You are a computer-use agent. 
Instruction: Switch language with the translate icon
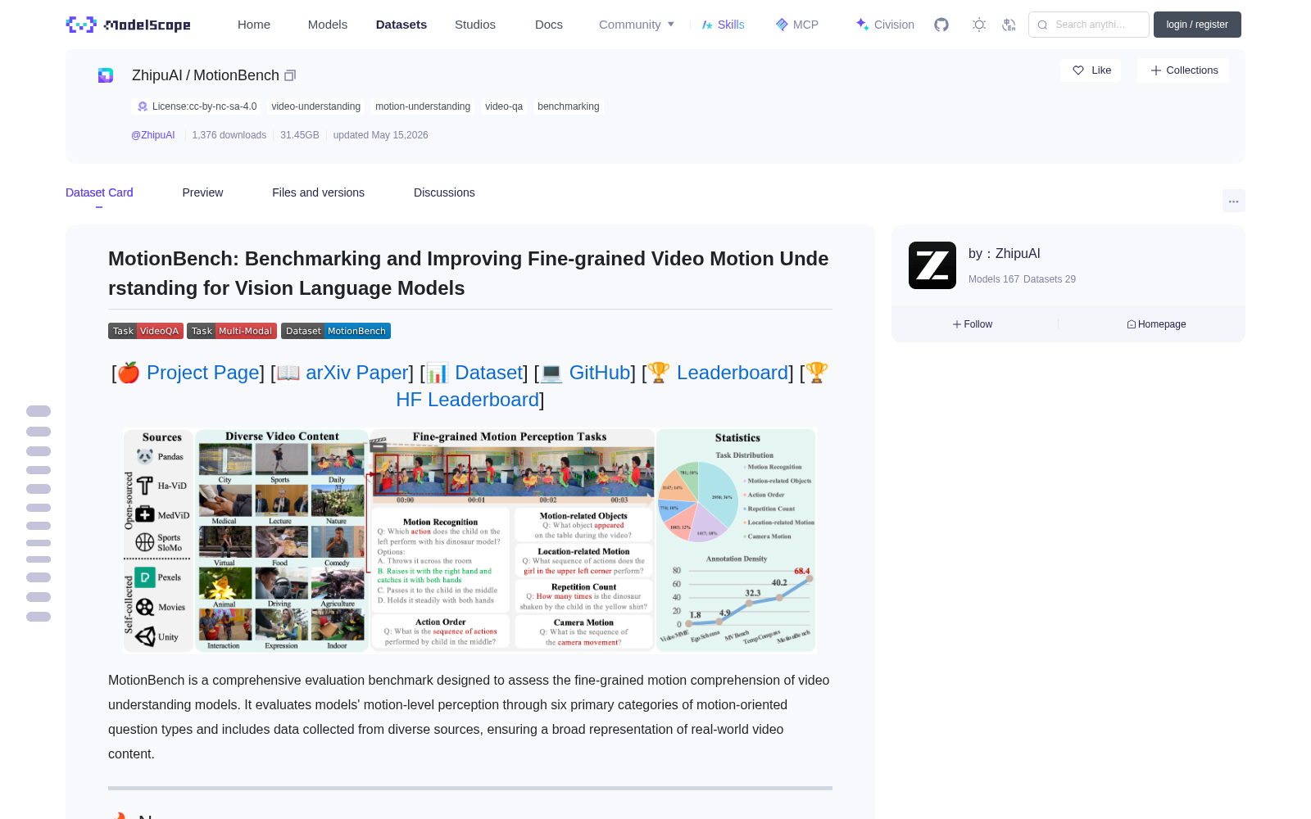tap(1009, 25)
